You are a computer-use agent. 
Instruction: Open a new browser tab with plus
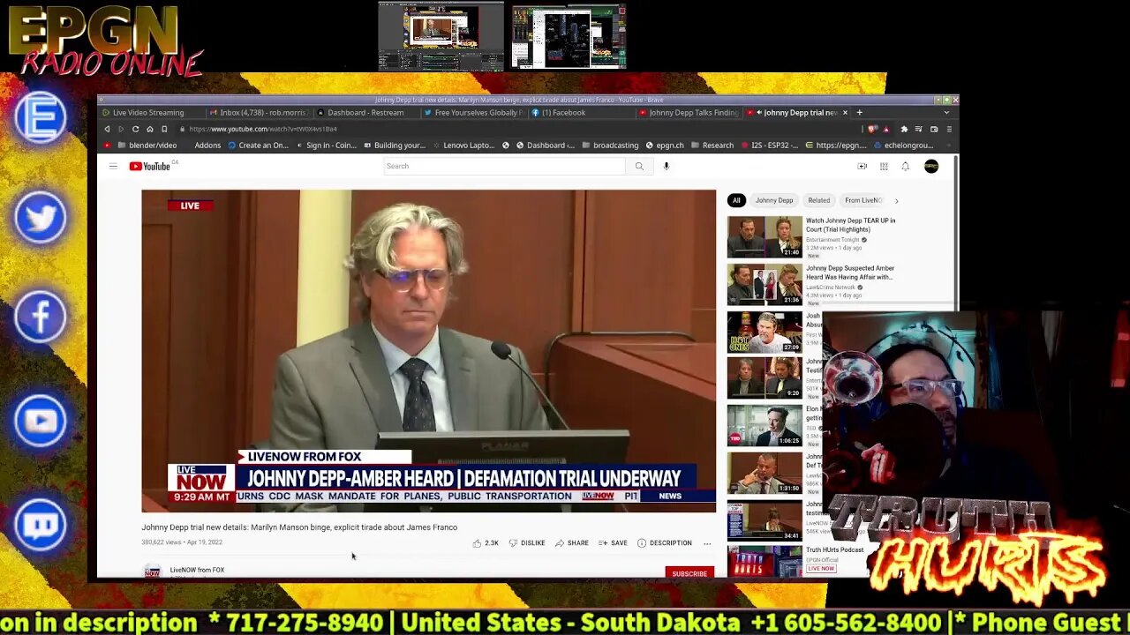(859, 113)
